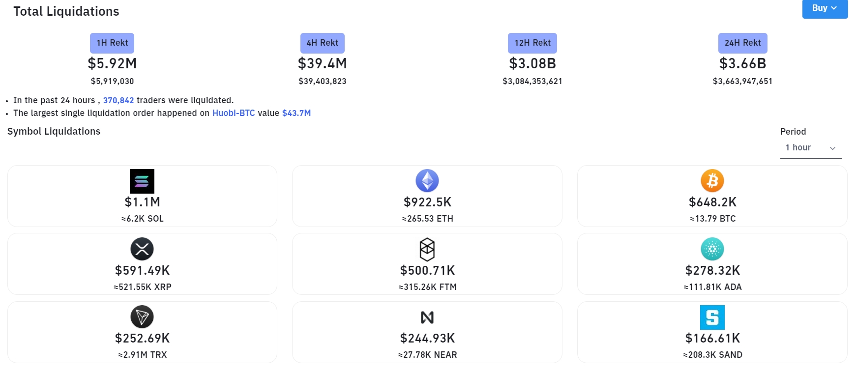
Task: Click the 370,842 traders link
Action: tap(118, 100)
